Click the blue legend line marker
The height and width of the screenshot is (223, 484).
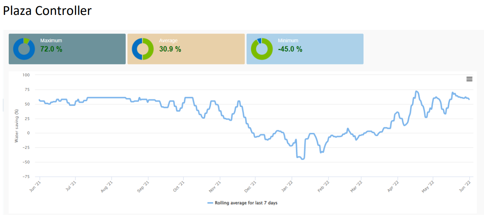pos(210,203)
